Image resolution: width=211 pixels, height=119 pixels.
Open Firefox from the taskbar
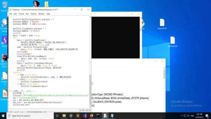pos(92,116)
